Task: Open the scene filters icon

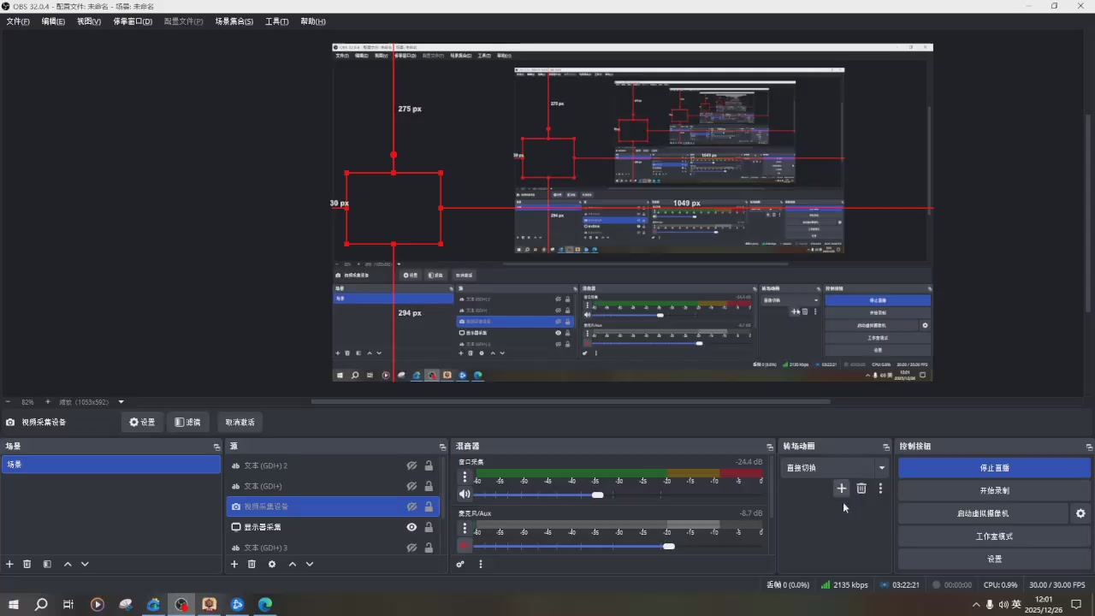Action: (47, 565)
